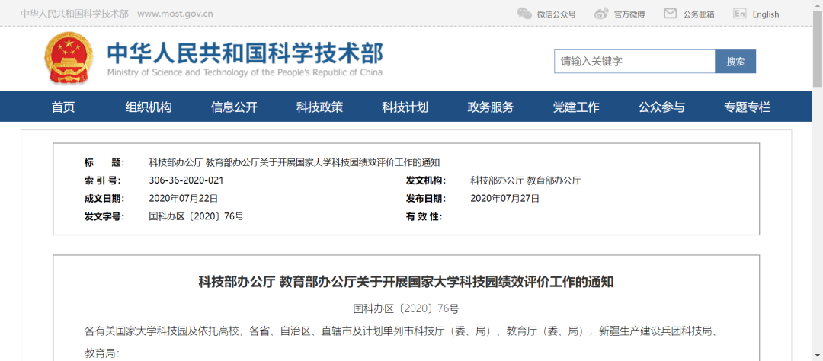Click the 索引号 label
The image size is (823, 361).
(102, 180)
